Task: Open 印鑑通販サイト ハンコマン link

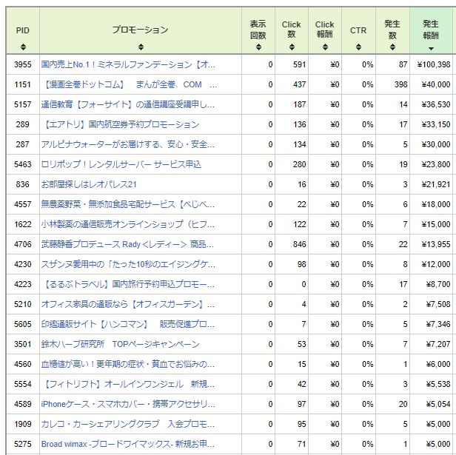Action: [x=127, y=324]
